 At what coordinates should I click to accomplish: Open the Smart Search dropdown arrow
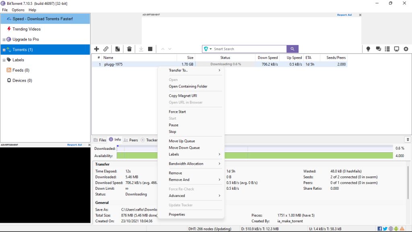point(211,49)
